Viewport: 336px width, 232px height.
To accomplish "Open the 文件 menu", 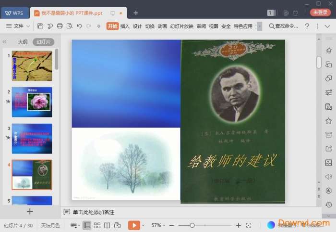I will pos(18,26).
